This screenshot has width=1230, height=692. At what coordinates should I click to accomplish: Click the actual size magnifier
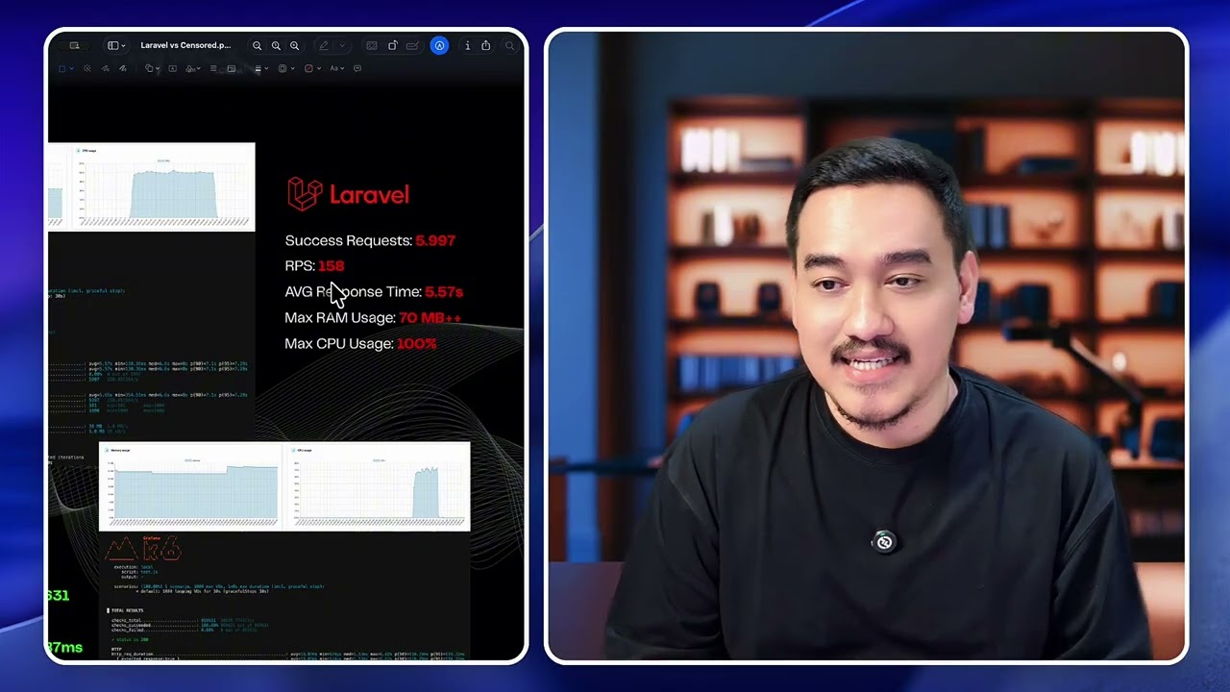coord(276,45)
